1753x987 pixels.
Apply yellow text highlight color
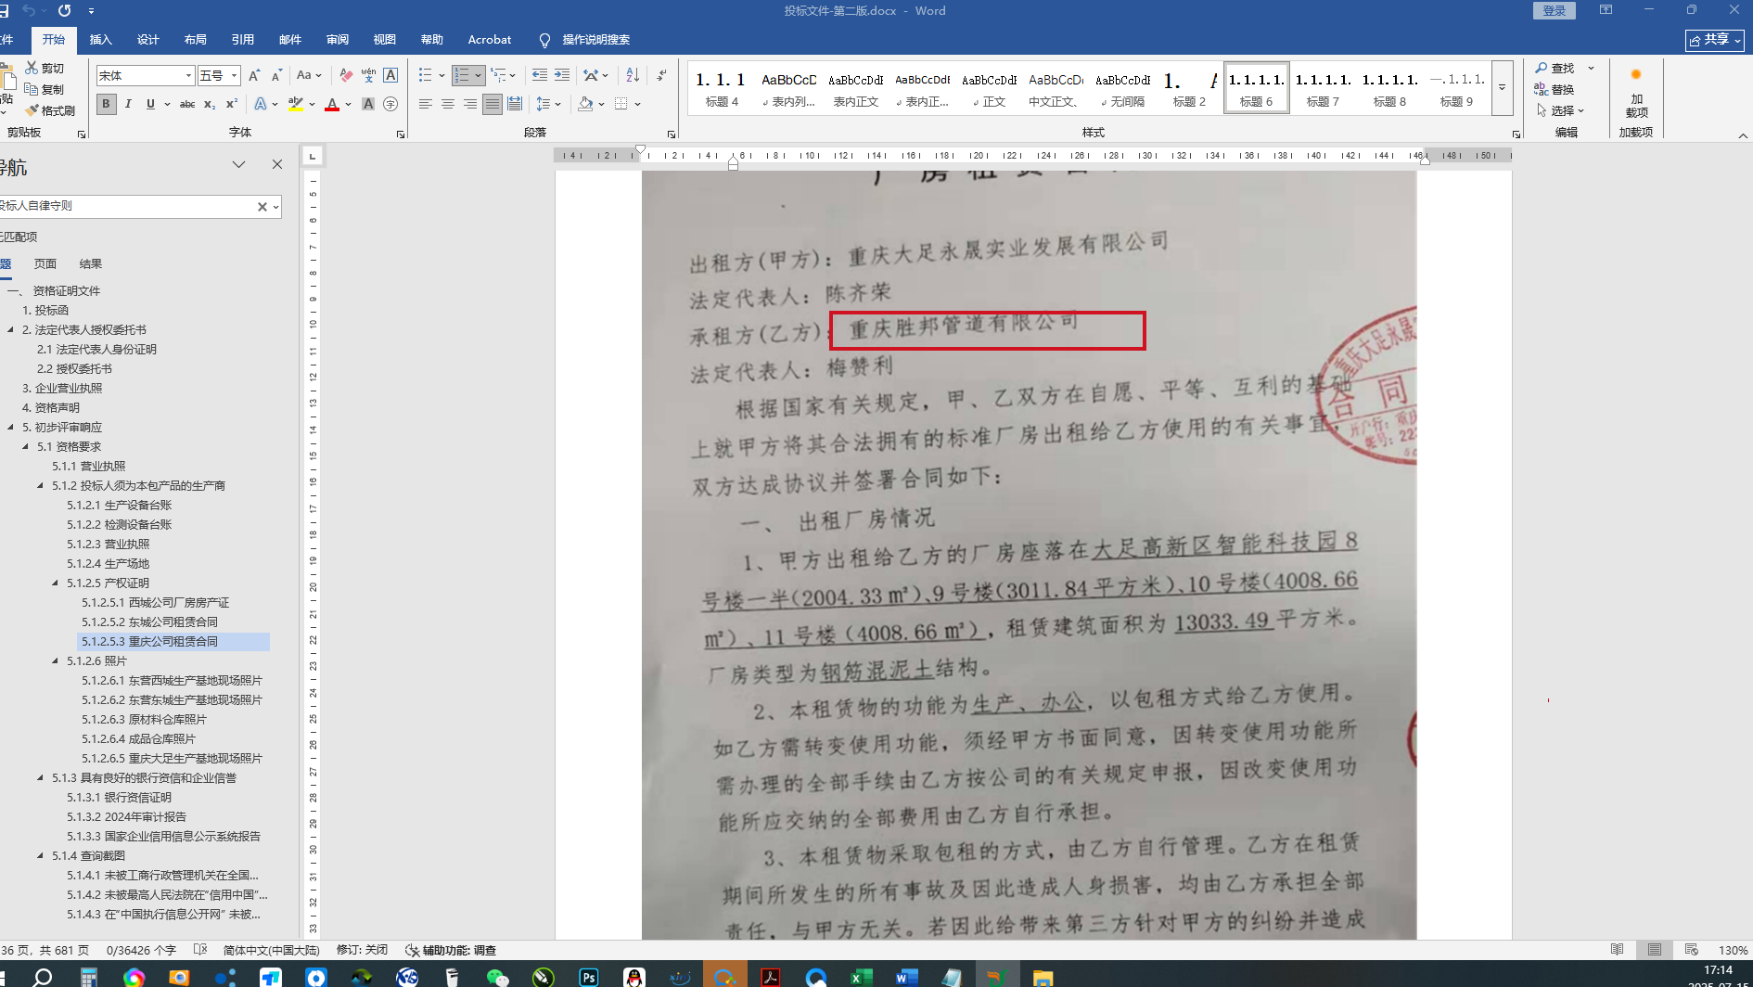click(296, 104)
